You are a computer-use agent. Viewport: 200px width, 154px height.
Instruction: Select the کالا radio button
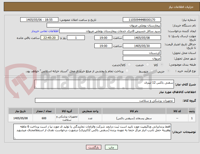tap(162, 65)
